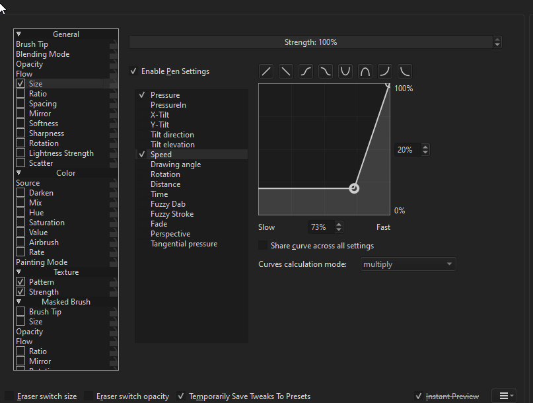Pick the J-shaped curve preset
Viewport: 533px width, 403px height.
(x=385, y=71)
